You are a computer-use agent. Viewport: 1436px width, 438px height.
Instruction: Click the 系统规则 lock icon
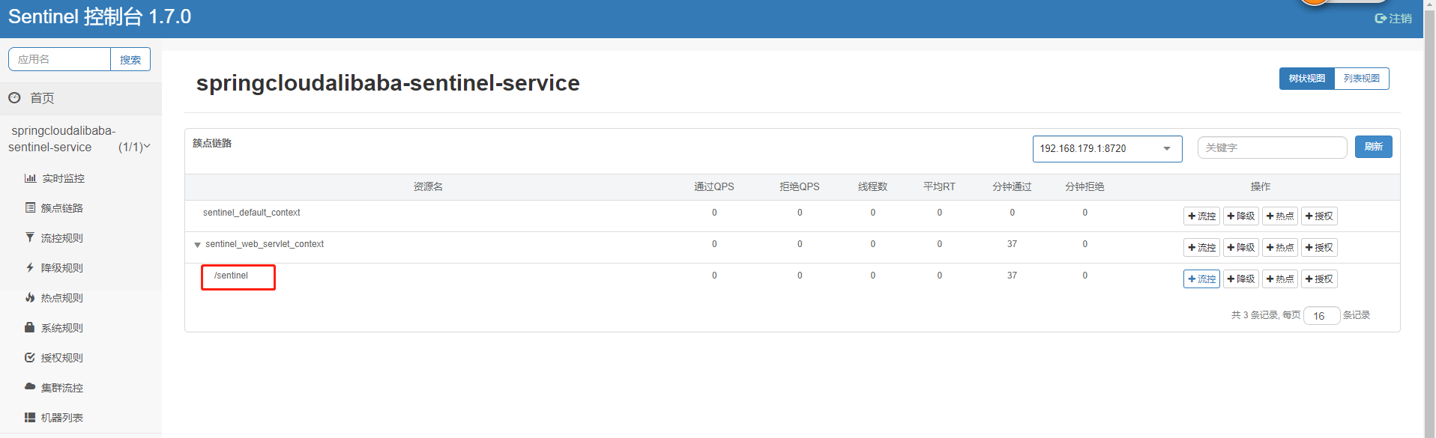pos(30,327)
